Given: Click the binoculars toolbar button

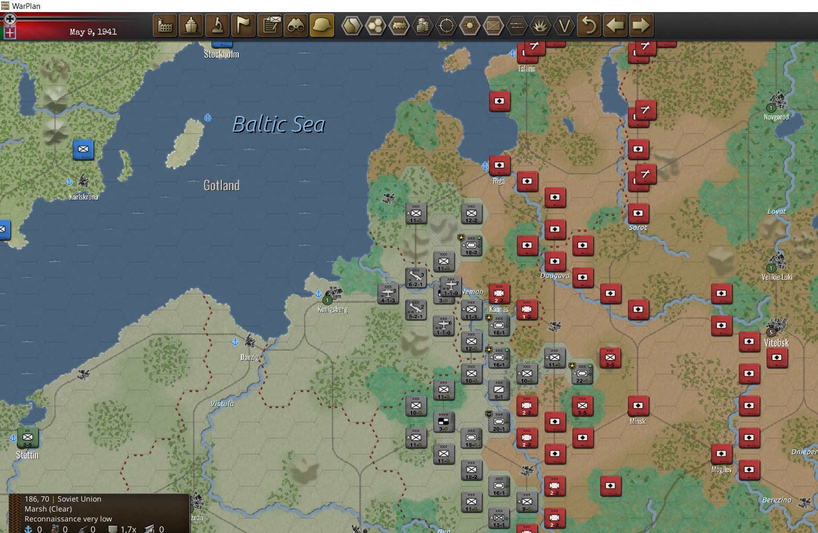Looking at the screenshot, I should pyautogui.click(x=296, y=25).
